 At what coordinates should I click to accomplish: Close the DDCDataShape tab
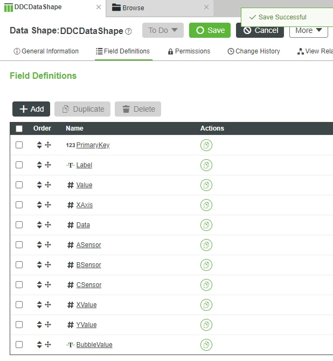[99, 7]
